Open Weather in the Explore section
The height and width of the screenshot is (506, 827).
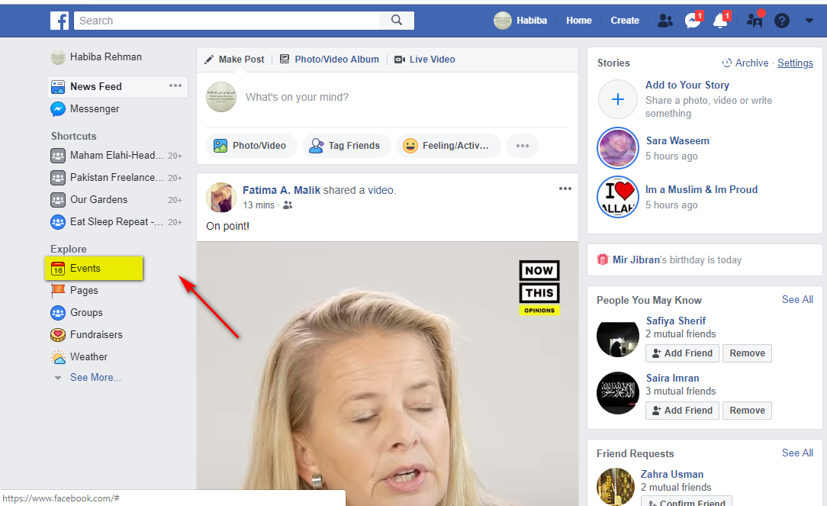click(79, 356)
